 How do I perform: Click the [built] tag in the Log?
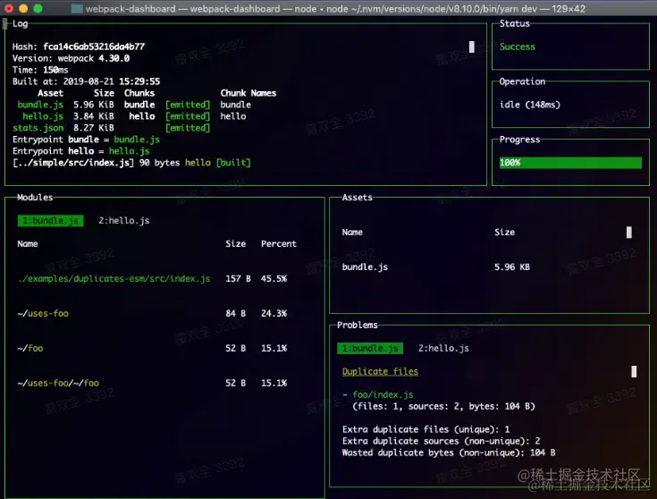point(233,163)
